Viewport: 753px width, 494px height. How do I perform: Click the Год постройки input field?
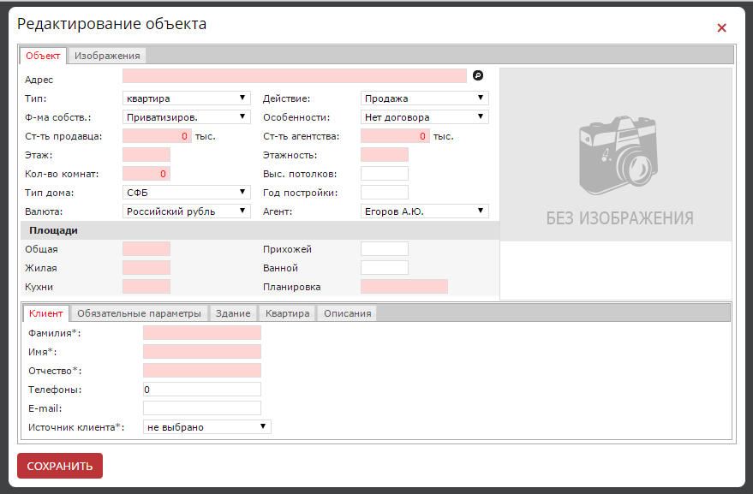click(384, 193)
